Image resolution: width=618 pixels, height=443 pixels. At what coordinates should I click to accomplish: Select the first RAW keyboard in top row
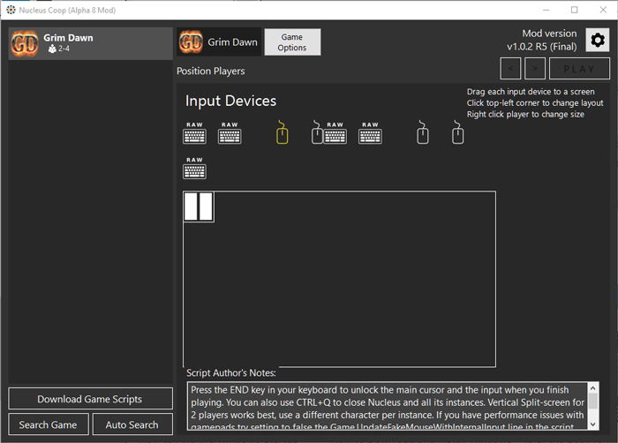tap(194, 133)
